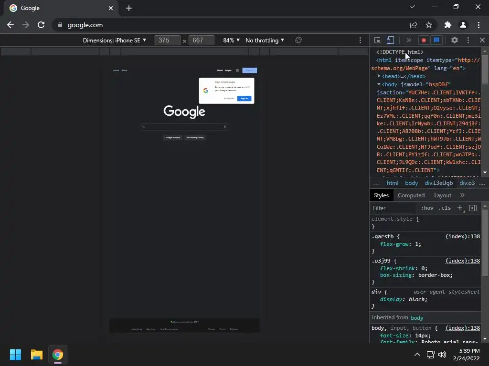489x366 pixels.
Task: Select body breadcrumb item
Action: 411,183
